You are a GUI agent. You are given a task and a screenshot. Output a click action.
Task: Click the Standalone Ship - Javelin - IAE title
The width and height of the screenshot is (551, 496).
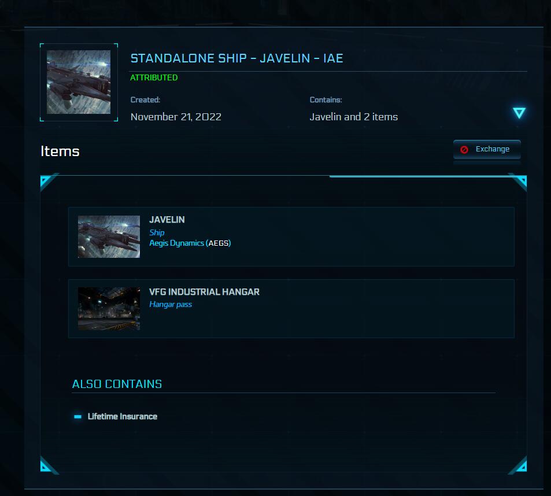click(x=236, y=58)
